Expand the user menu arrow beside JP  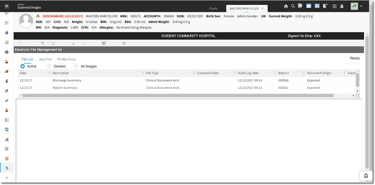(361, 6)
